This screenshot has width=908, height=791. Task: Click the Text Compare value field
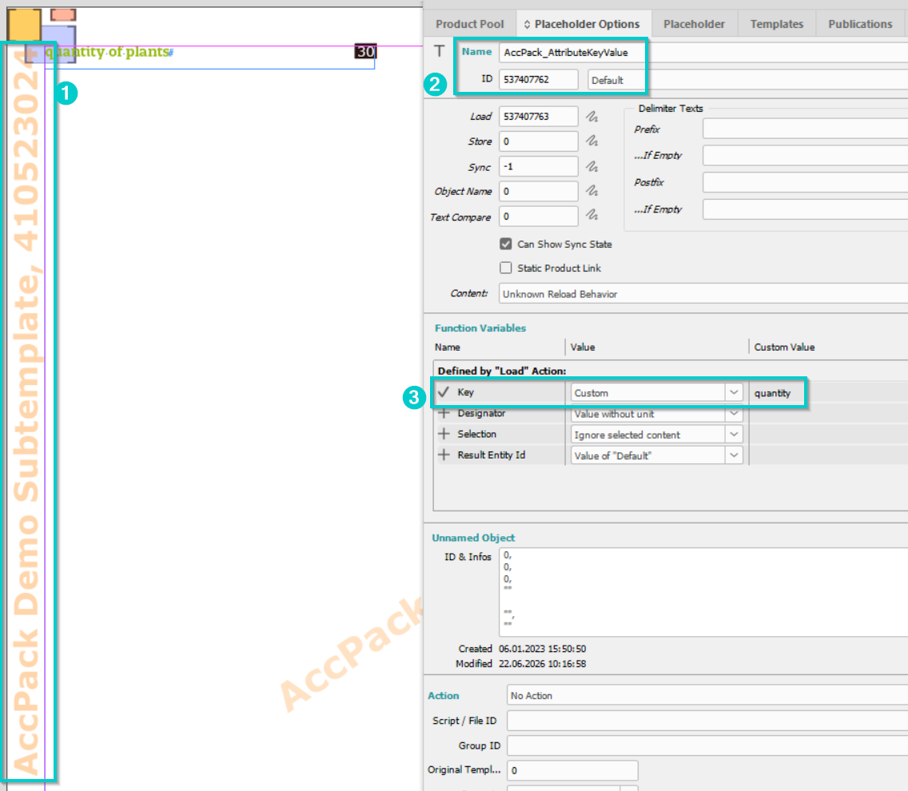tap(539, 216)
